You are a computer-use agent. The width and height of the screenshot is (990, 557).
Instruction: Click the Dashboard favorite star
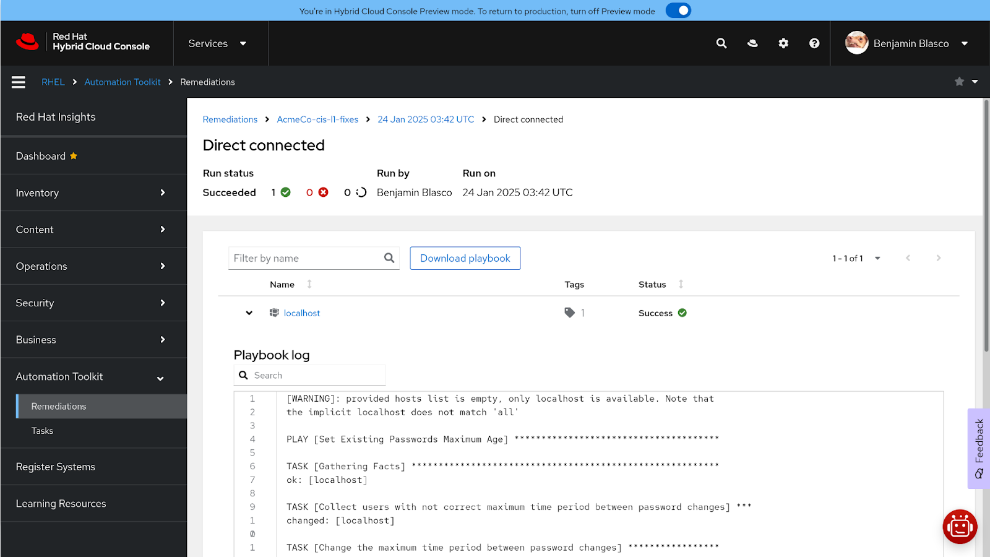(x=74, y=156)
